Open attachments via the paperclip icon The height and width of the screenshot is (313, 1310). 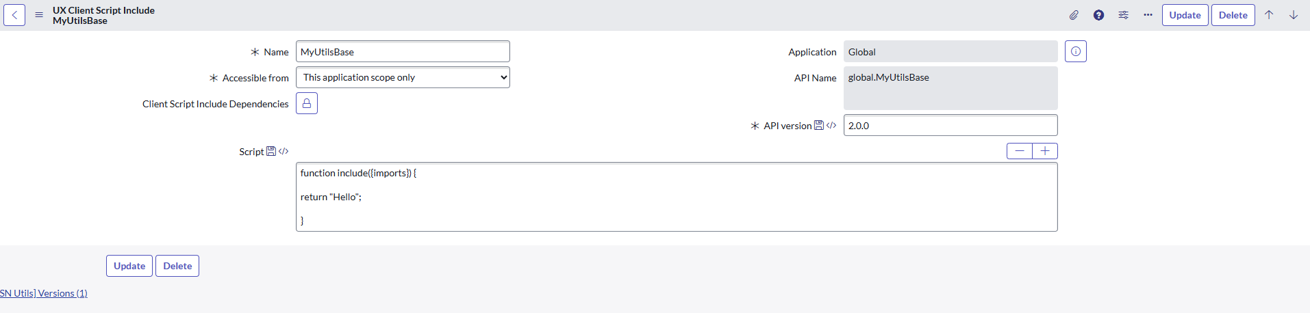pyautogui.click(x=1074, y=15)
